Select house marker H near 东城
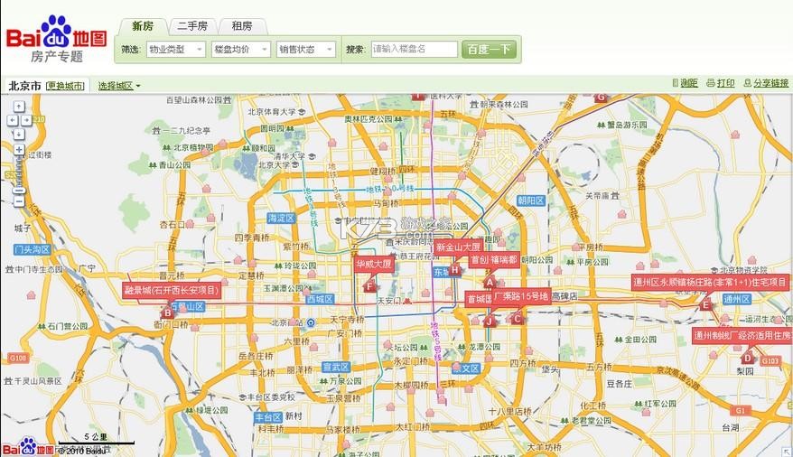This screenshot has height=457, width=793. [x=454, y=269]
